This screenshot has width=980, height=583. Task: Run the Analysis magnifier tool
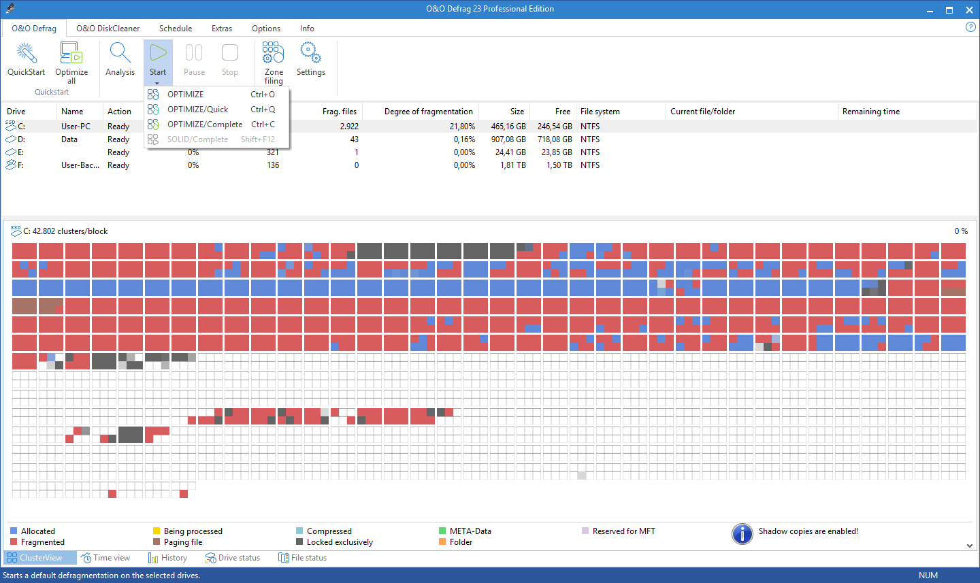click(120, 53)
